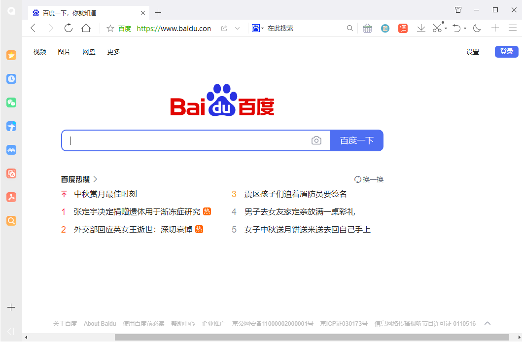Open the PDF tool sidebar icon

[11, 197]
